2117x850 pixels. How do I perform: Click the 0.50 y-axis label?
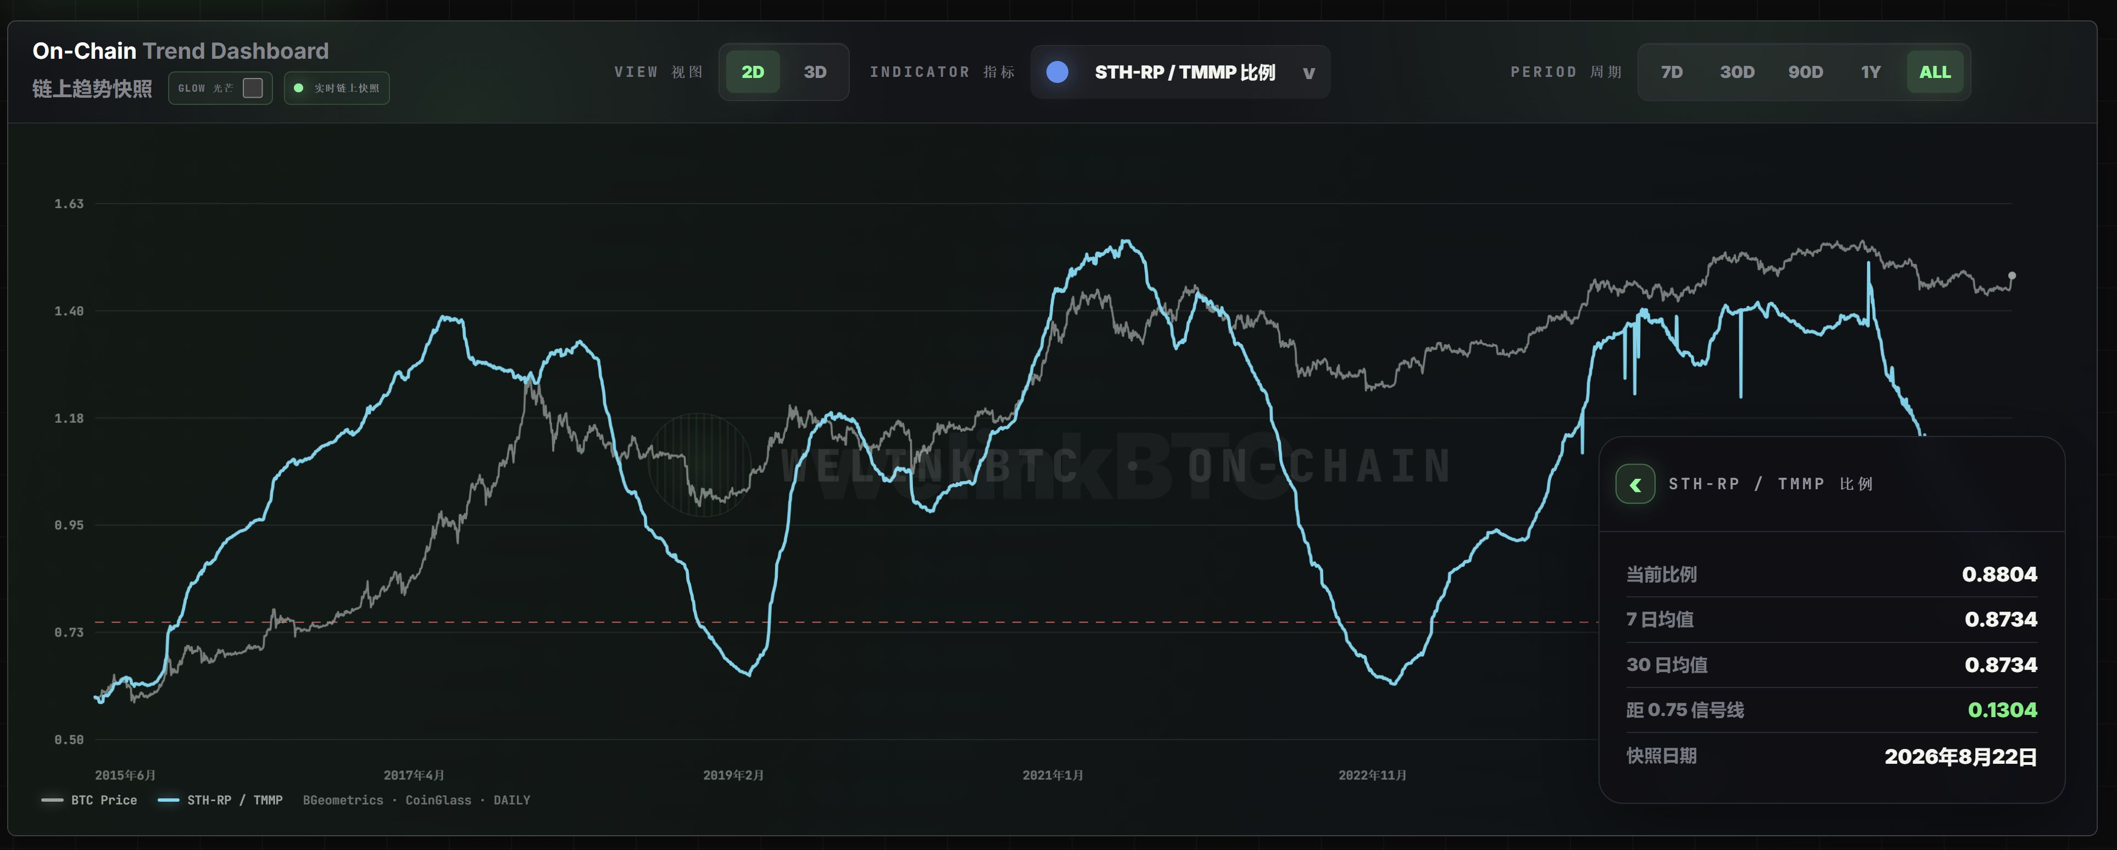pos(69,740)
